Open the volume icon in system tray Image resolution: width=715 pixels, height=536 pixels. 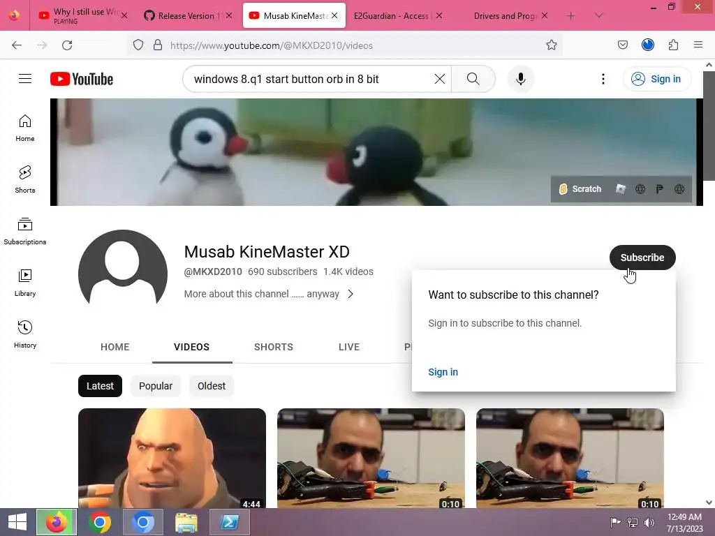click(x=649, y=522)
